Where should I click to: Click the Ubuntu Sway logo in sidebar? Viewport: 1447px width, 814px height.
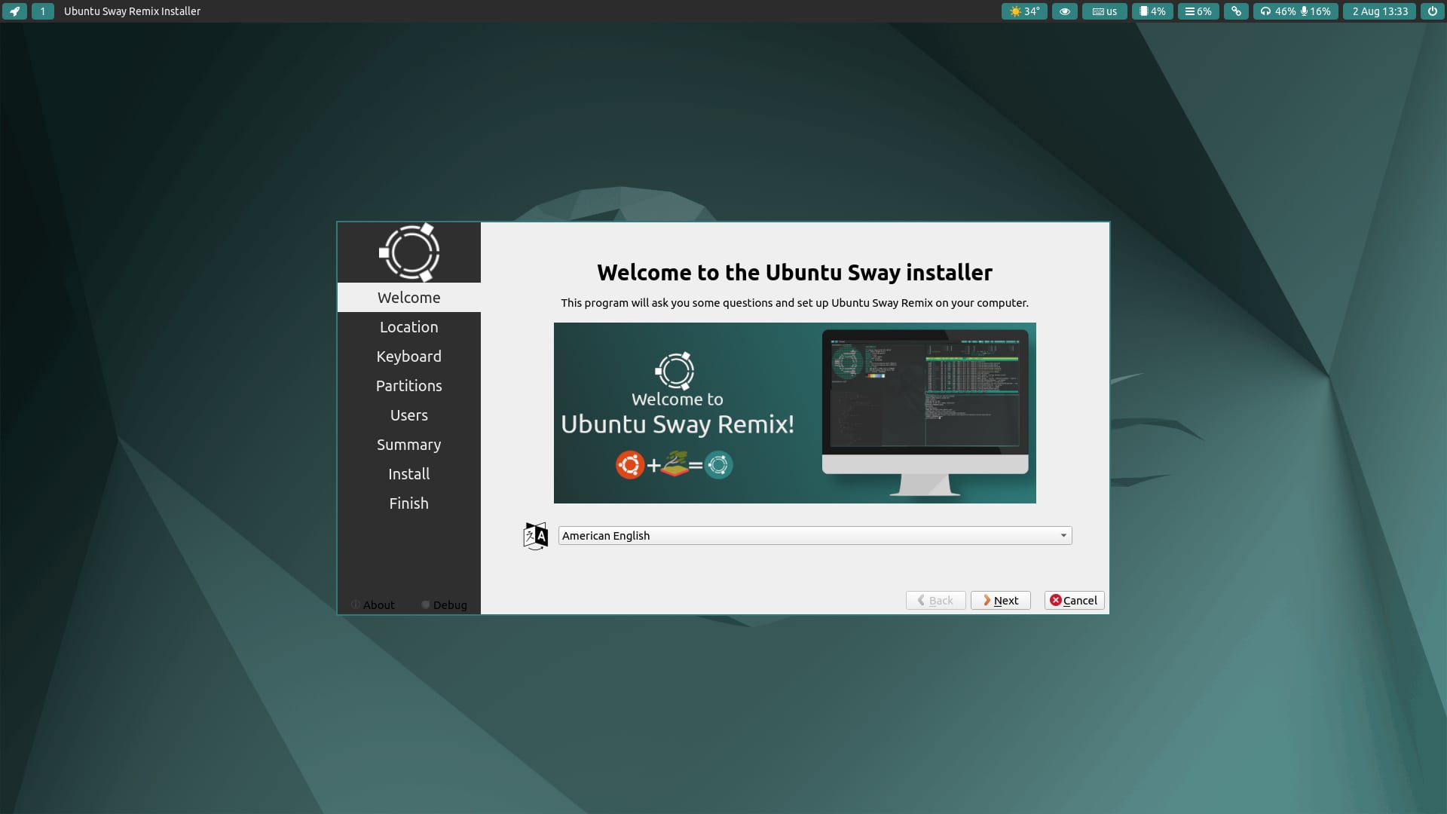pos(409,252)
